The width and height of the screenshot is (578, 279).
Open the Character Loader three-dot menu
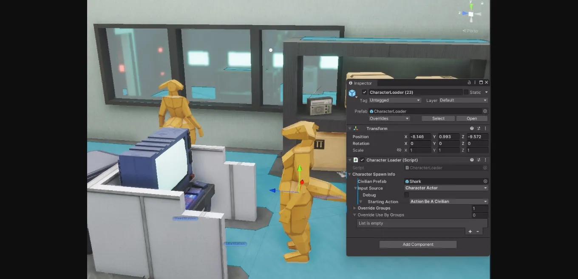485,160
